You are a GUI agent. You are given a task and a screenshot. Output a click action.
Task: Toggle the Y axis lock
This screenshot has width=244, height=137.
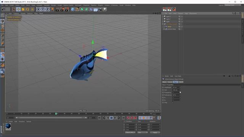tap(43, 9)
